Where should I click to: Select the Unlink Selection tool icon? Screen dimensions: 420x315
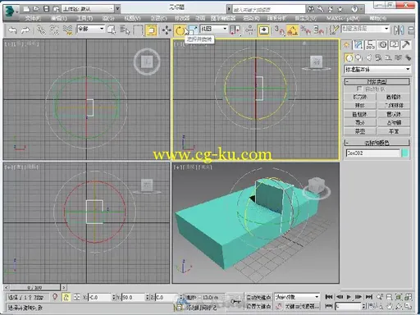(x=54, y=30)
